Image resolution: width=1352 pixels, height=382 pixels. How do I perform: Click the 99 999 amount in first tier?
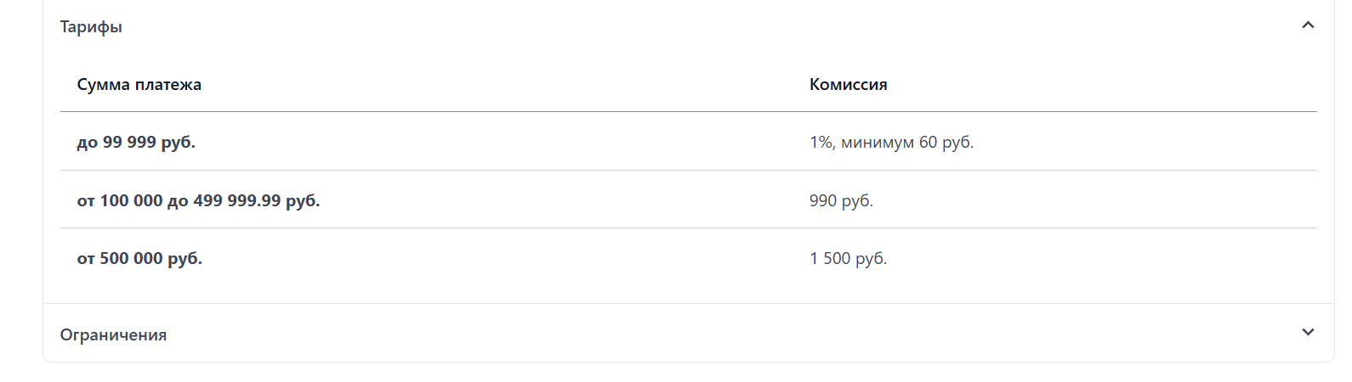pyautogui.click(x=129, y=143)
